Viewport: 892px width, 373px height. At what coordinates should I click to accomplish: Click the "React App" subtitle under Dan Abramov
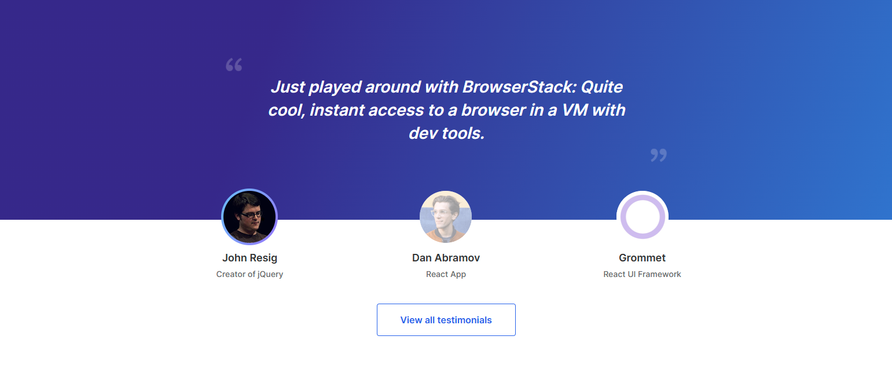(446, 274)
